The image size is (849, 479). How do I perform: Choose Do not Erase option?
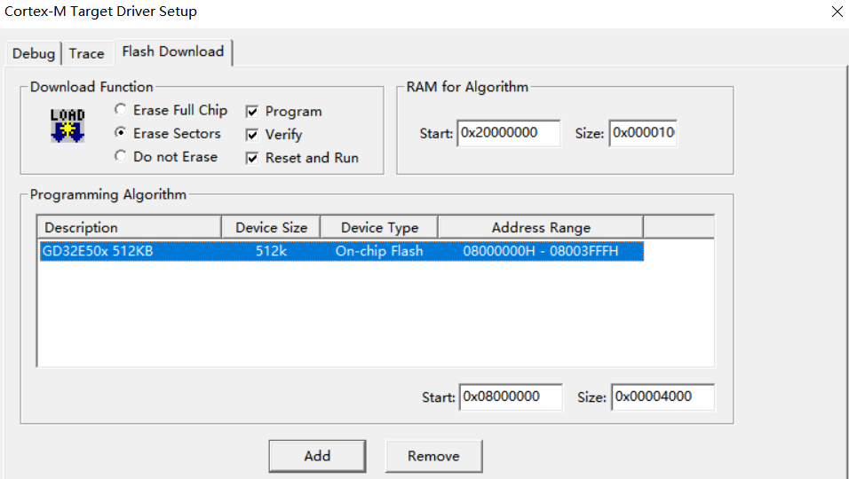pos(121,156)
